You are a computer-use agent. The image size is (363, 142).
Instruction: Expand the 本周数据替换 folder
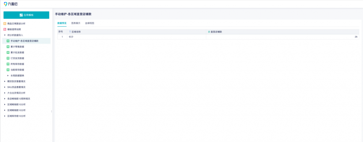pyautogui.click(x=8, y=76)
